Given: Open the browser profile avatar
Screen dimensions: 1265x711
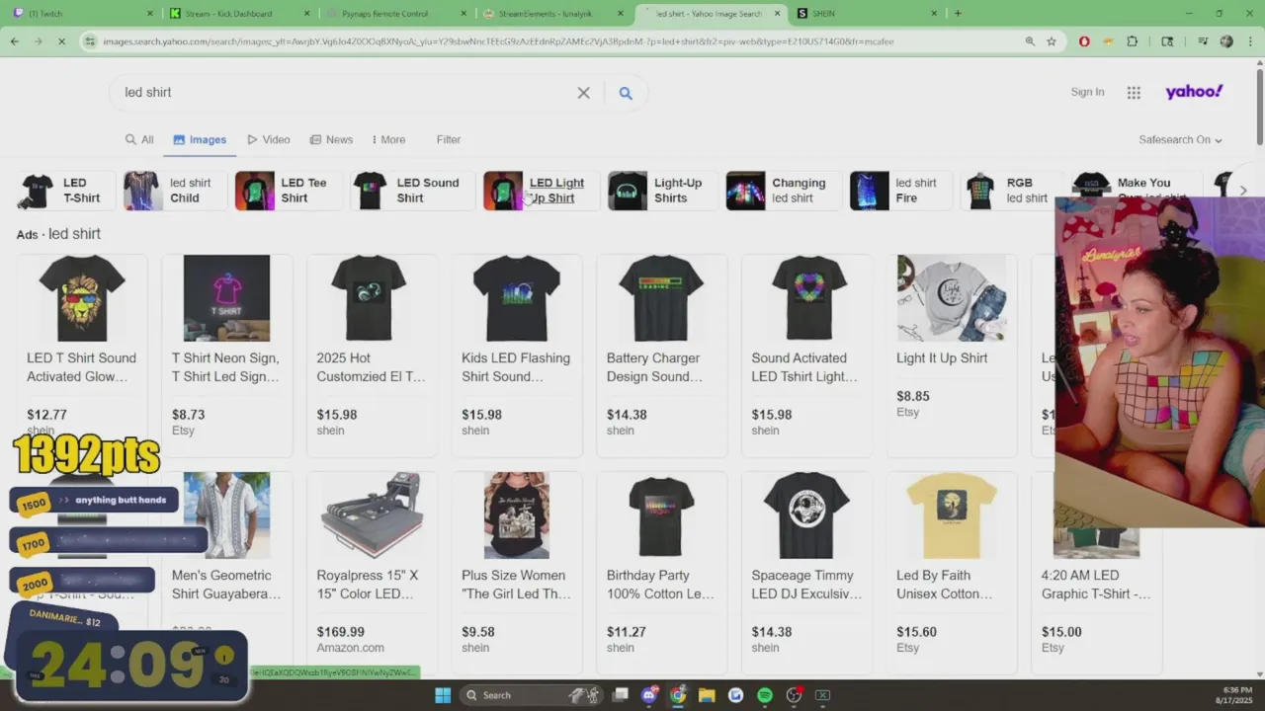Looking at the screenshot, I should click(x=1226, y=41).
